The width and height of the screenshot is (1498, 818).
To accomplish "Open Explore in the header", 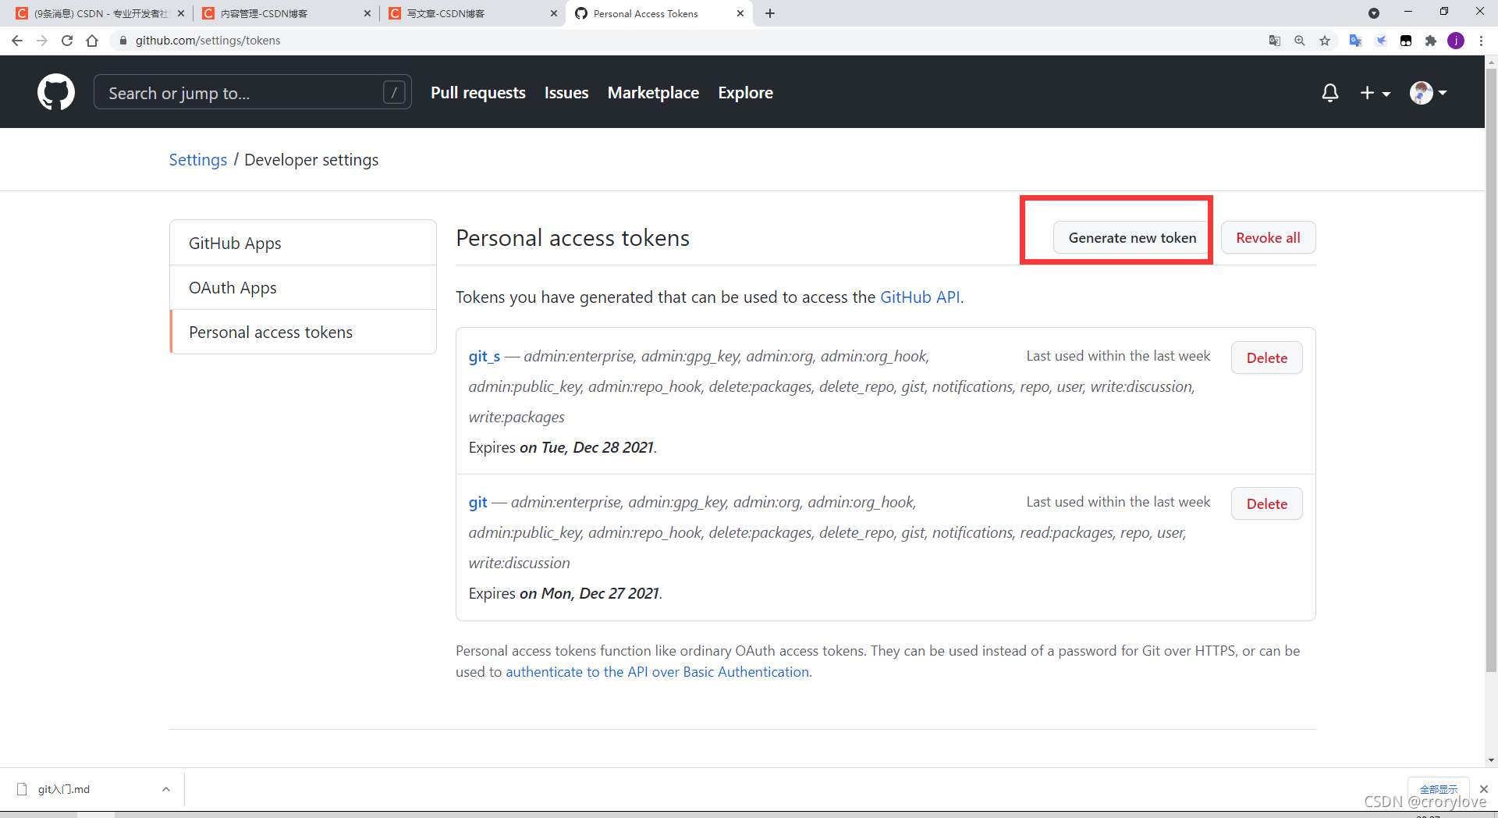I will click(745, 93).
